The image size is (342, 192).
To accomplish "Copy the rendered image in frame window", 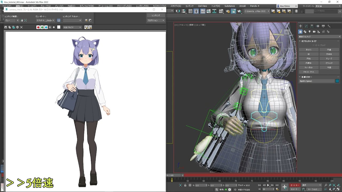I will pyautogui.click(x=9, y=27).
